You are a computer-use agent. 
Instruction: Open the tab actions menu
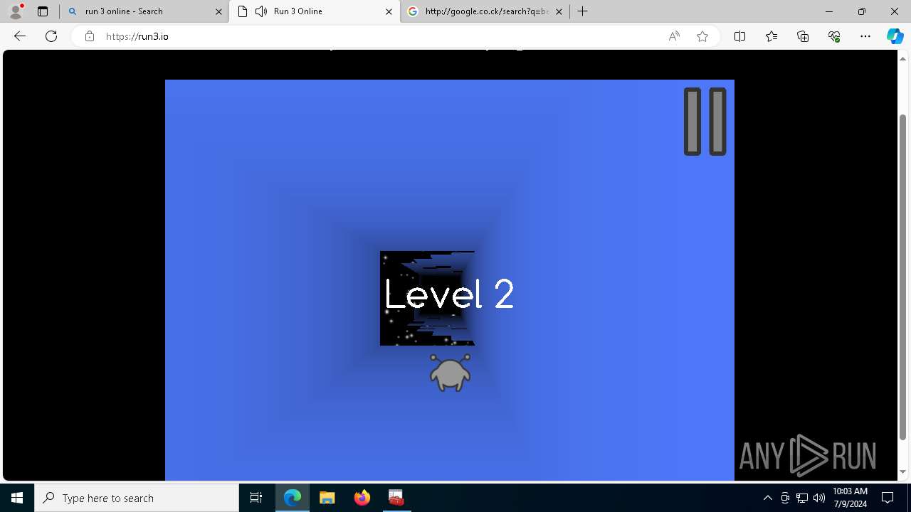[43, 11]
